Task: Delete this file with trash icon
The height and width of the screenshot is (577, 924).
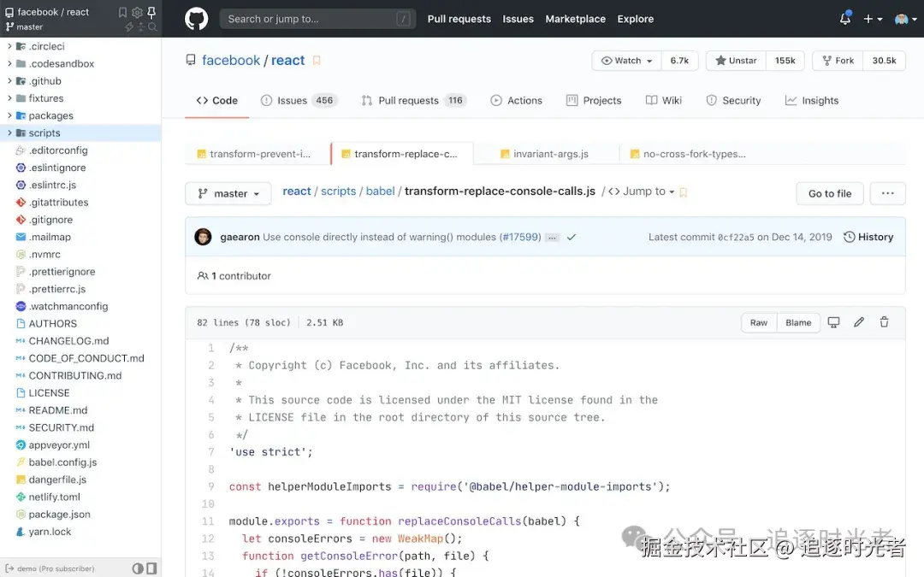Action: [884, 322]
